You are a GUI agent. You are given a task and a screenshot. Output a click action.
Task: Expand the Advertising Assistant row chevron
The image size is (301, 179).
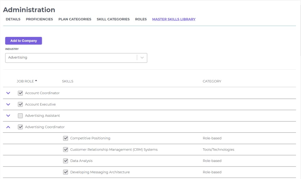[8, 116]
